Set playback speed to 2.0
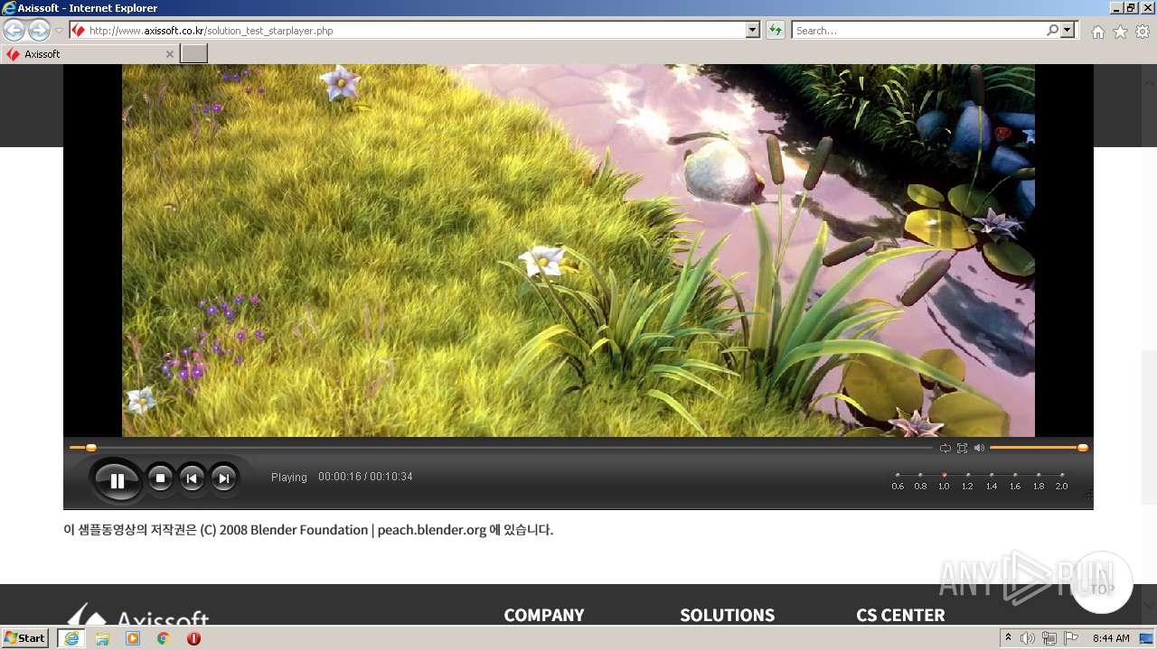1157x650 pixels. tap(1061, 480)
